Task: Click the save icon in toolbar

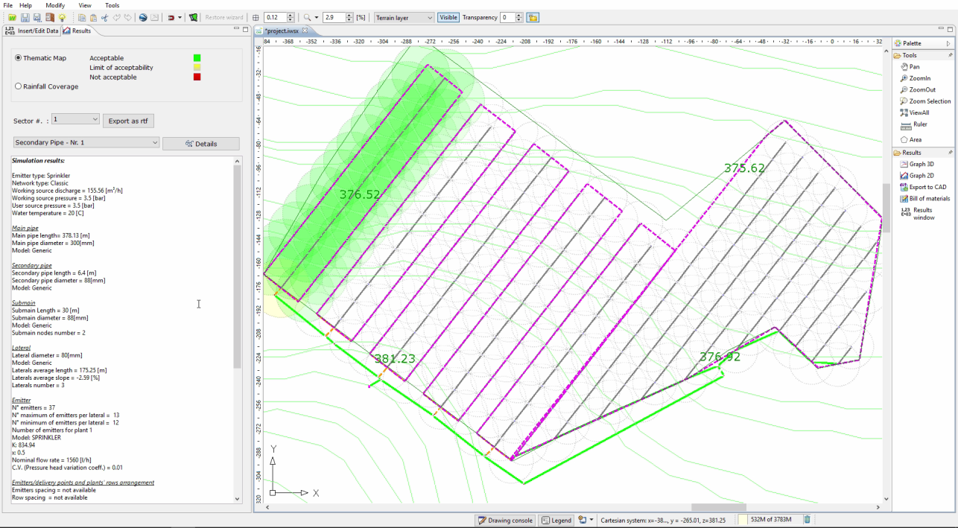Action: click(25, 17)
